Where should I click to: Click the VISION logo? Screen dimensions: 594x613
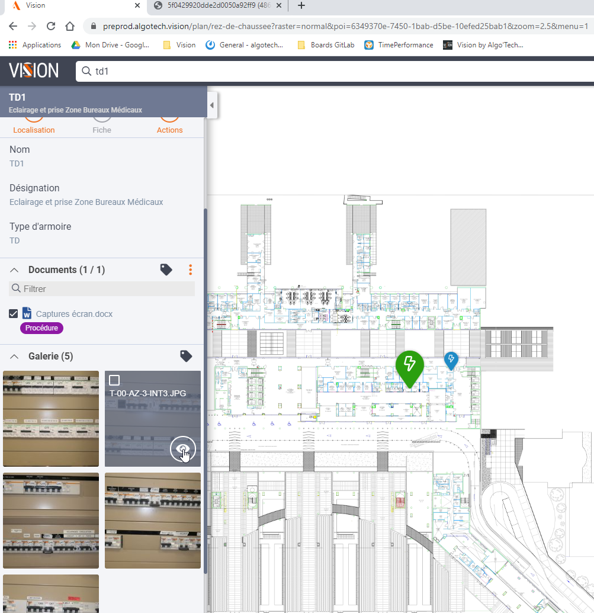point(34,70)
